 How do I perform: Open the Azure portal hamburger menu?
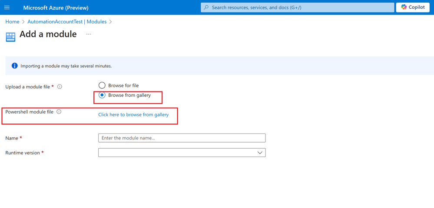point(7,7)
